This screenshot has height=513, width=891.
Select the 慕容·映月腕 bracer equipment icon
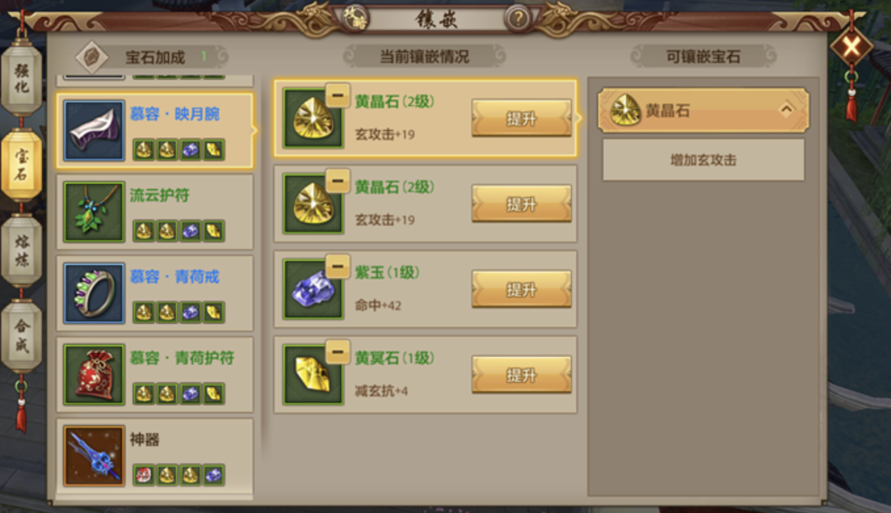click(x=94, y=130)
